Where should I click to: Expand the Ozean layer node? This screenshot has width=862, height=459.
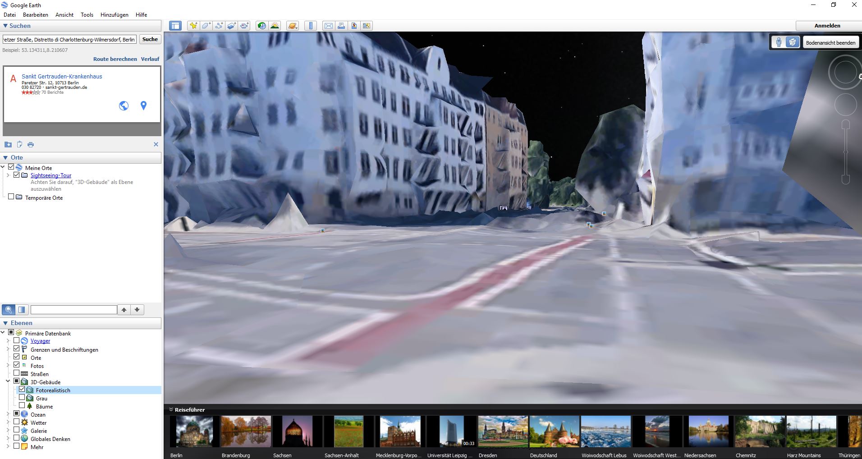[8, 414]
